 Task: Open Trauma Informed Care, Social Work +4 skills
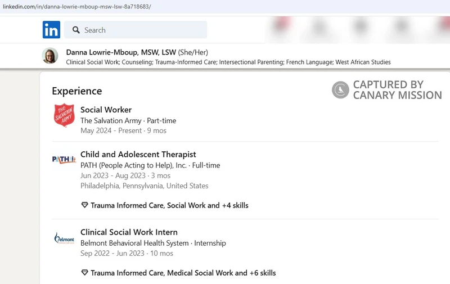(x=169, y=205)
